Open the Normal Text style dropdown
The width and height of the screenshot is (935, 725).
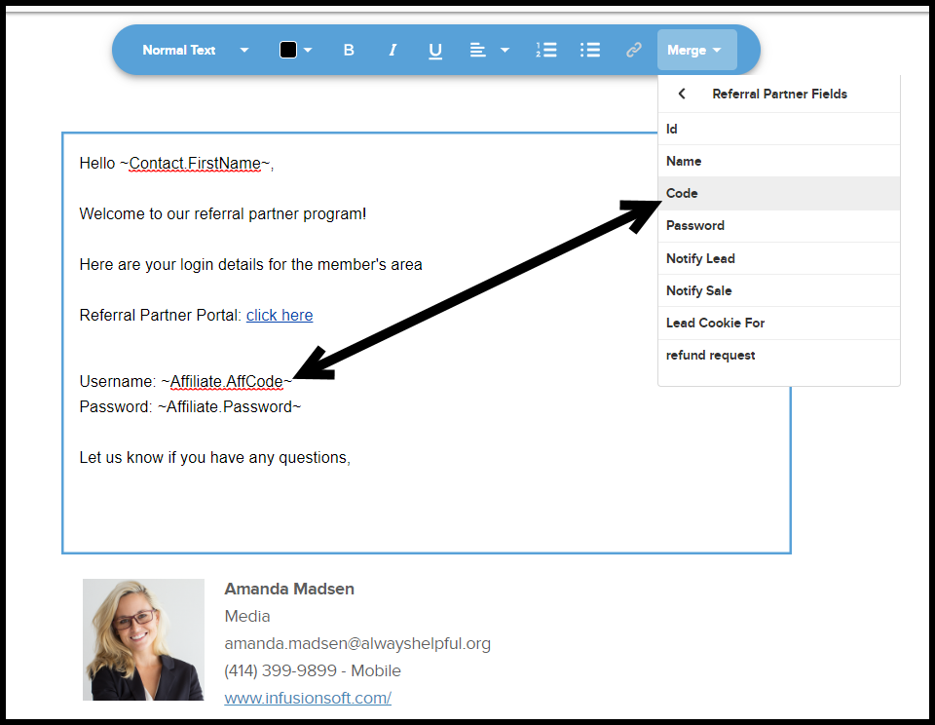[196, 50]
